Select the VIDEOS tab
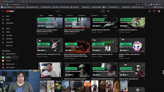164x92 pixels. coord(51,16)
